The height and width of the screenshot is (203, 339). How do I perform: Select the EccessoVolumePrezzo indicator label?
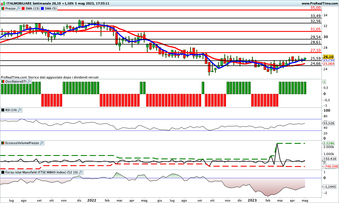(x=22, y=143)
